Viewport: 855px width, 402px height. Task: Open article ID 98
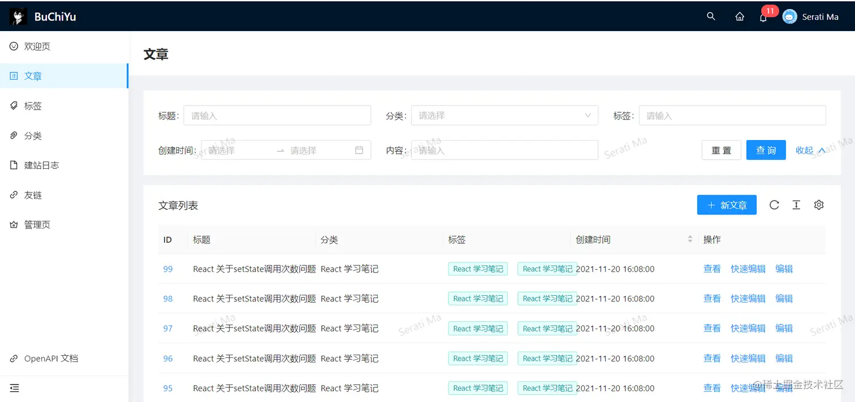point(168,299)
